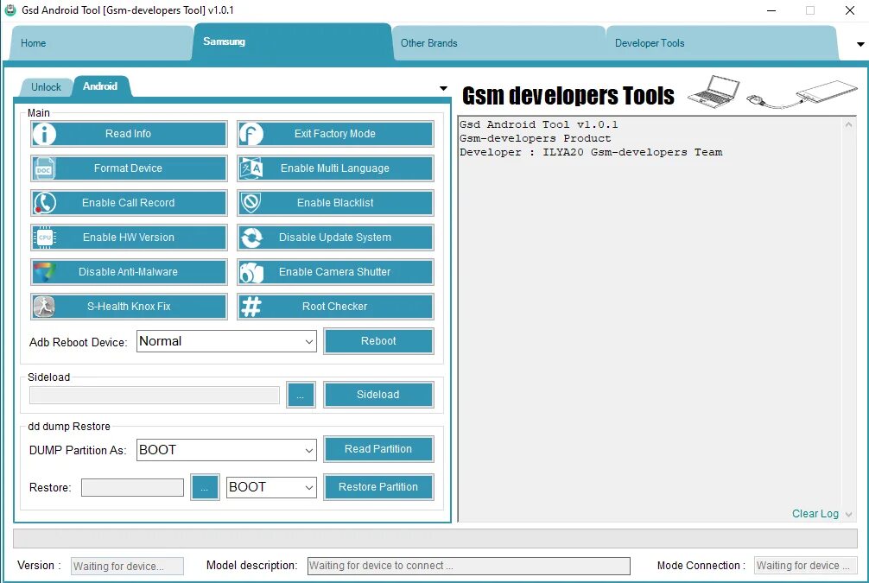Click the document icon beside Format Device
This screenshot has width=869, height=583.
44,168
